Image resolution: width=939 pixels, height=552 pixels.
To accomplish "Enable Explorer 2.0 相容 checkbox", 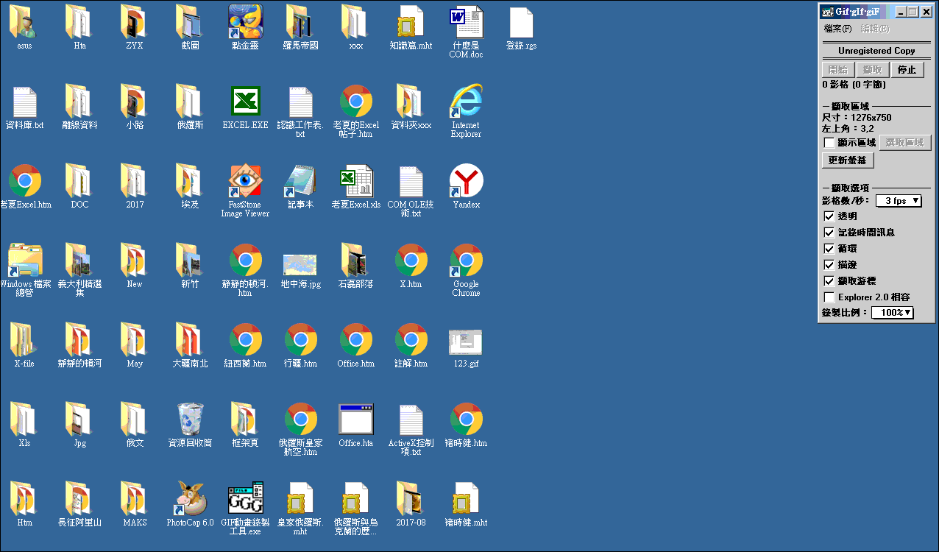I will 829,297.
